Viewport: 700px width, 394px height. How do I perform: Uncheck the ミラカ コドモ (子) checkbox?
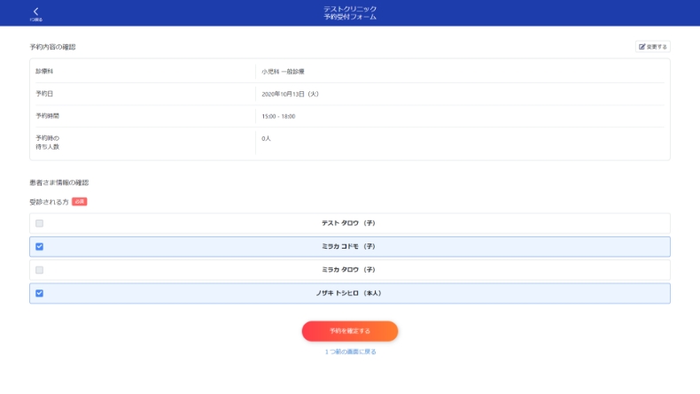tap(39, 247)
